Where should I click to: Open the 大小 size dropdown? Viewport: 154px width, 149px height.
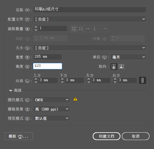pyautogui.click(x=90, y=48)
